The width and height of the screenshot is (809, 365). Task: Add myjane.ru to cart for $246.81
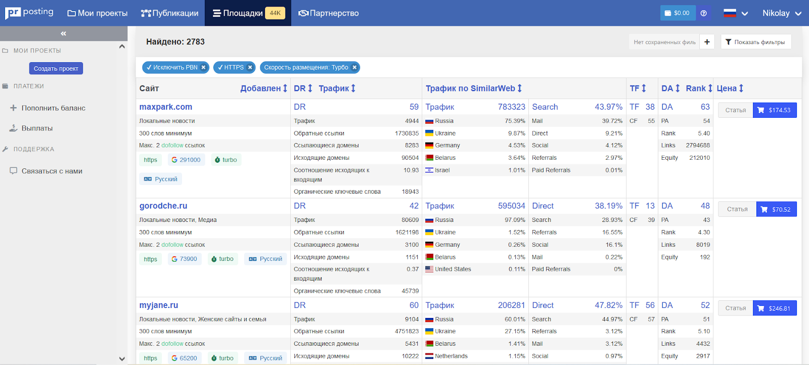point(775,308)
